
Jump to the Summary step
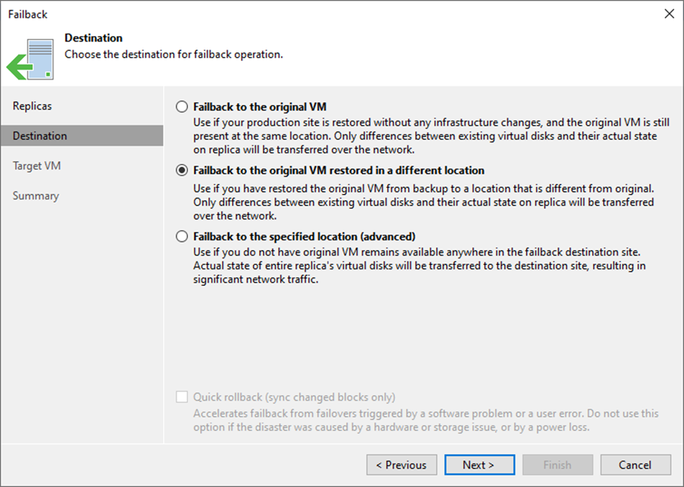(36, 195)
